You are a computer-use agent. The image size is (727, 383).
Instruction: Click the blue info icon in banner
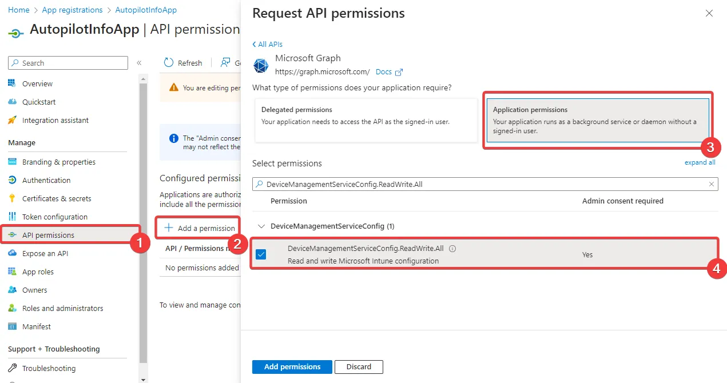pos(174,138)
